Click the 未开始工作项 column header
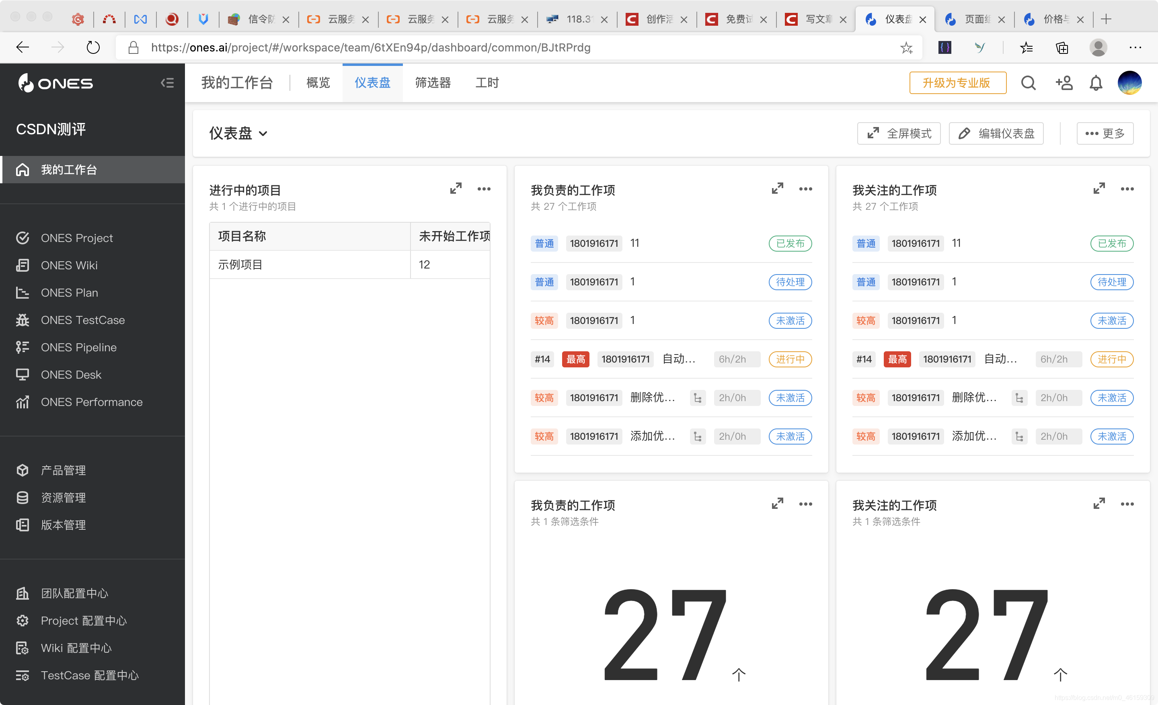The height and width of the screenshot is (705, 1158). click(x=450, y=236)
